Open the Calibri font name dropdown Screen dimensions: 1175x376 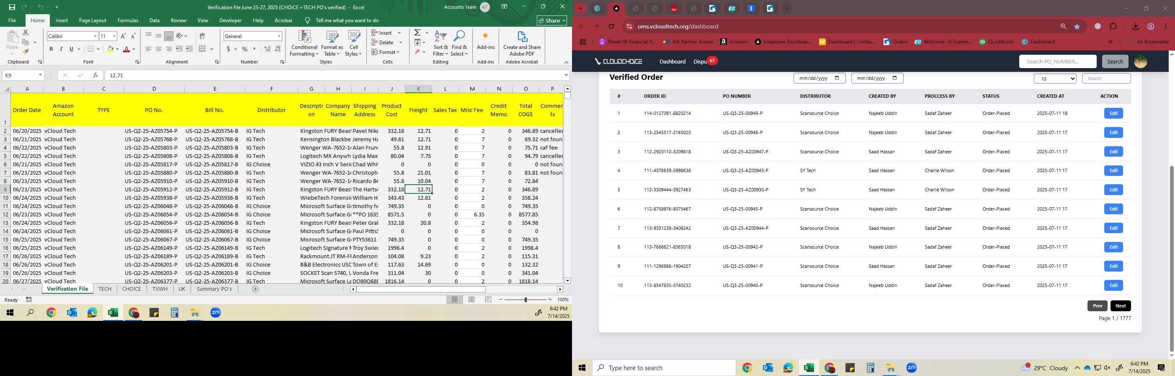95,36
